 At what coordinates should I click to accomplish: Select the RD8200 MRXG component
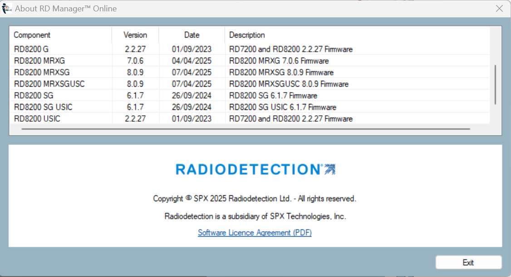(39, 61)
